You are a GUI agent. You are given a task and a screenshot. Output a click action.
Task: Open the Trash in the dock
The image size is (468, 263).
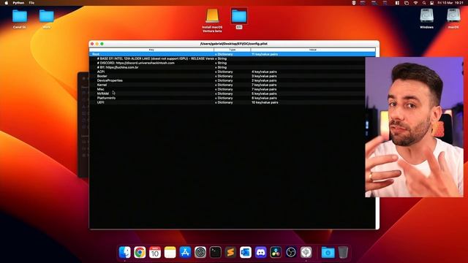[x=343, y=252]
